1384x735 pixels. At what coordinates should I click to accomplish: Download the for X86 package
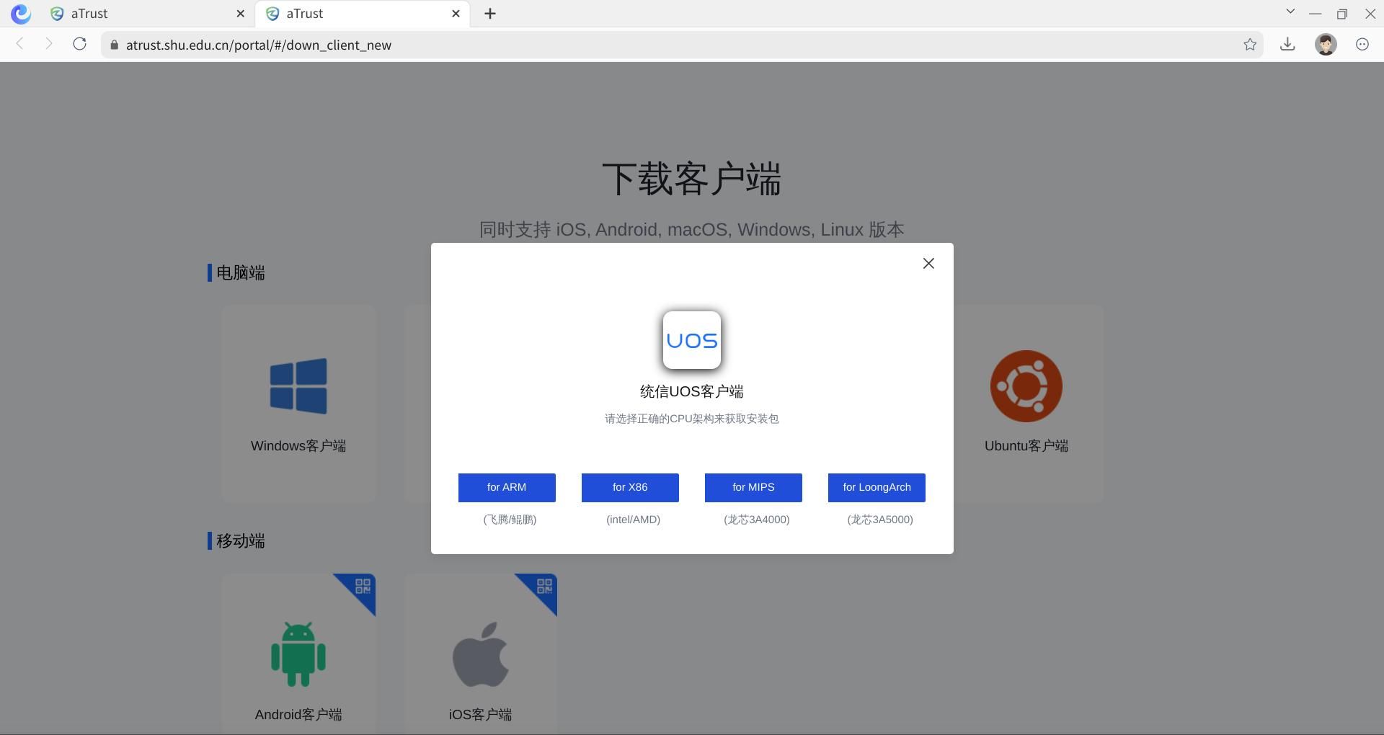(630, 488)
